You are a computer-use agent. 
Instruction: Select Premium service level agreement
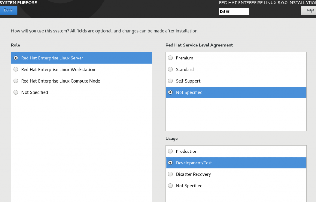[184, 58]
